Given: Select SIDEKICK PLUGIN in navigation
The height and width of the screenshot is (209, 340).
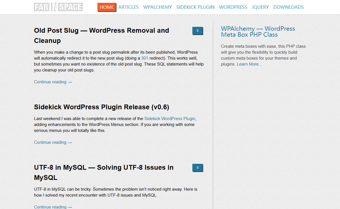Looking at the screenshot, I should tap(195, 7).
